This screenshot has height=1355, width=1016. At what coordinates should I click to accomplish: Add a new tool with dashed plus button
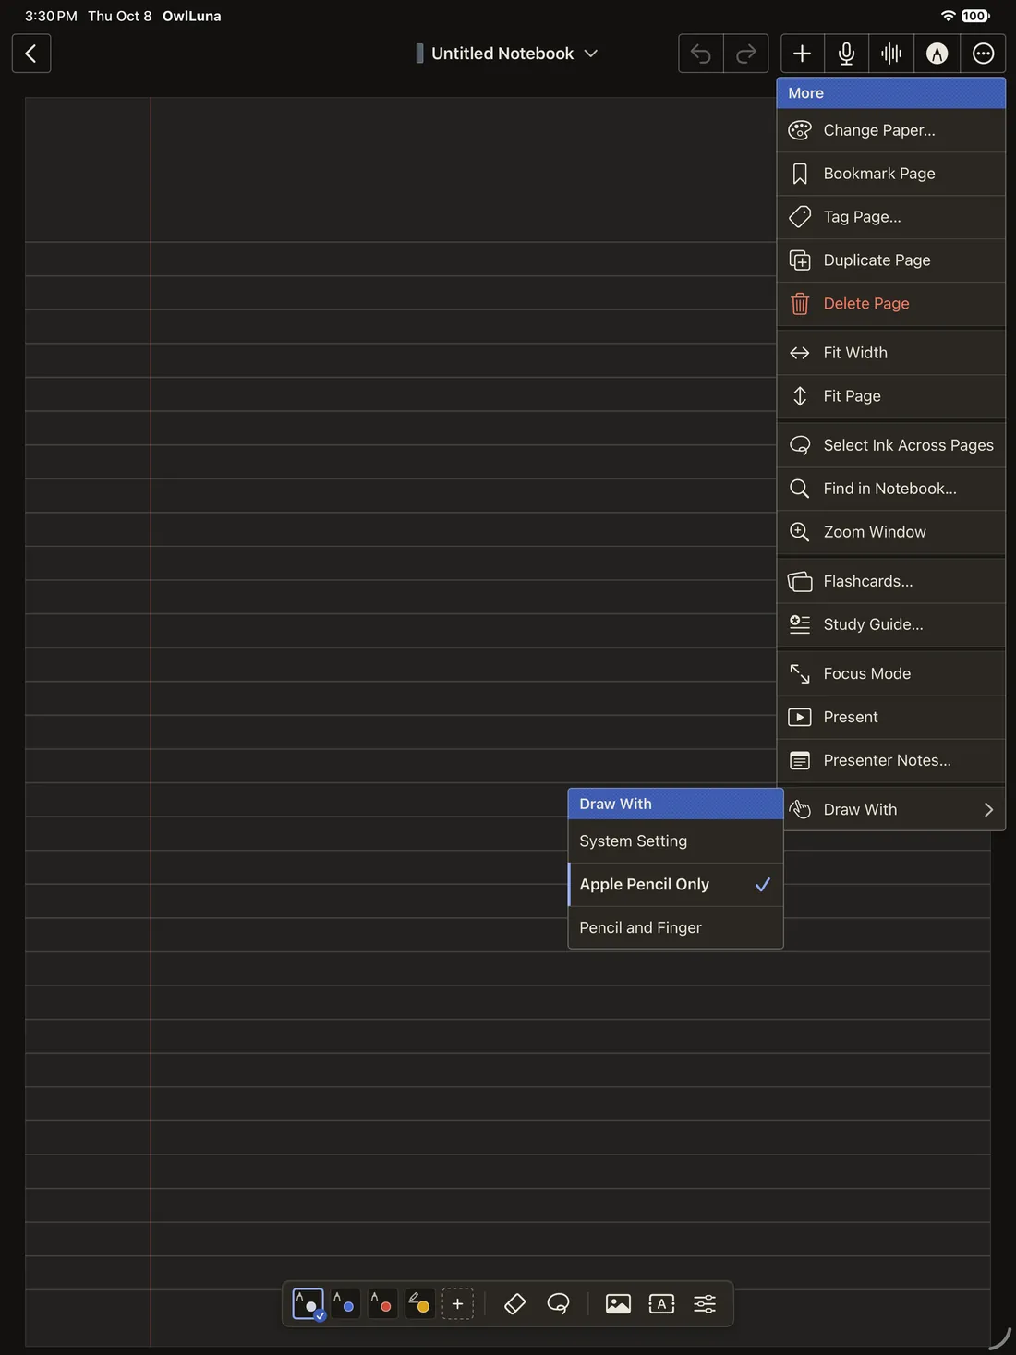(457, 1304)
